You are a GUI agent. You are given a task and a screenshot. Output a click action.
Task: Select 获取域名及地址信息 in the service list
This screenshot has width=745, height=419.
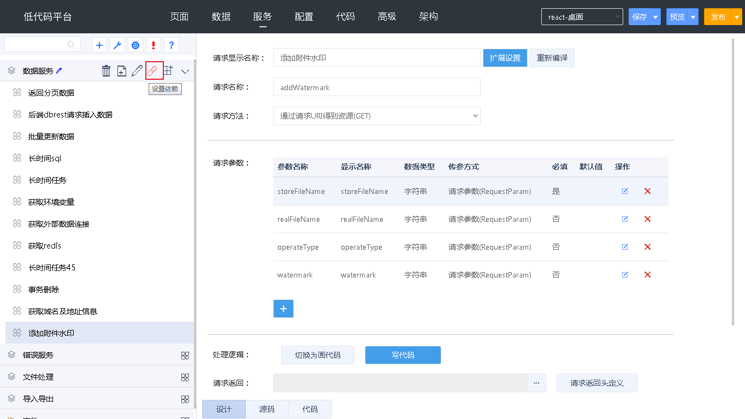pos(63,311)
